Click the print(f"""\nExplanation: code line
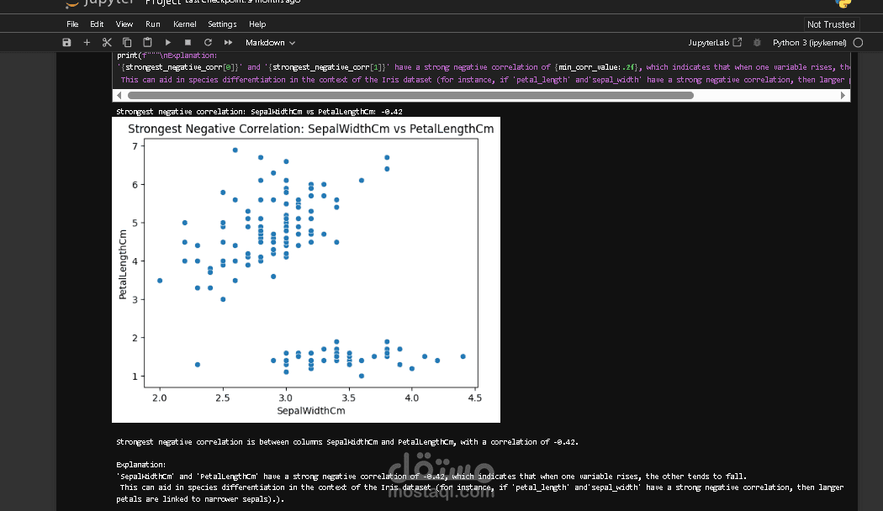883x511 pixels. [167, 55]
